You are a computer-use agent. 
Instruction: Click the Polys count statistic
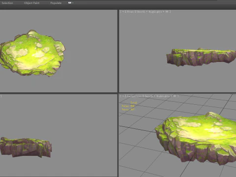click(x=128, y=106)
